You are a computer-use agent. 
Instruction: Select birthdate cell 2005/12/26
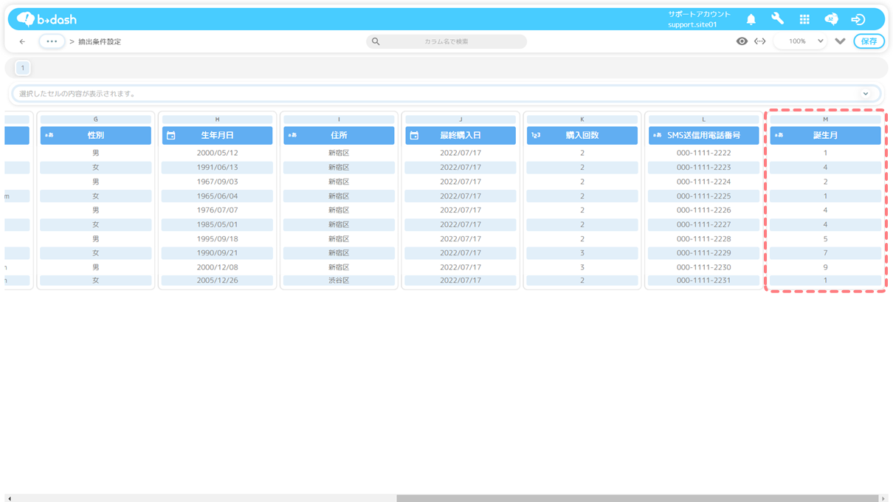(x=217, y=281)
